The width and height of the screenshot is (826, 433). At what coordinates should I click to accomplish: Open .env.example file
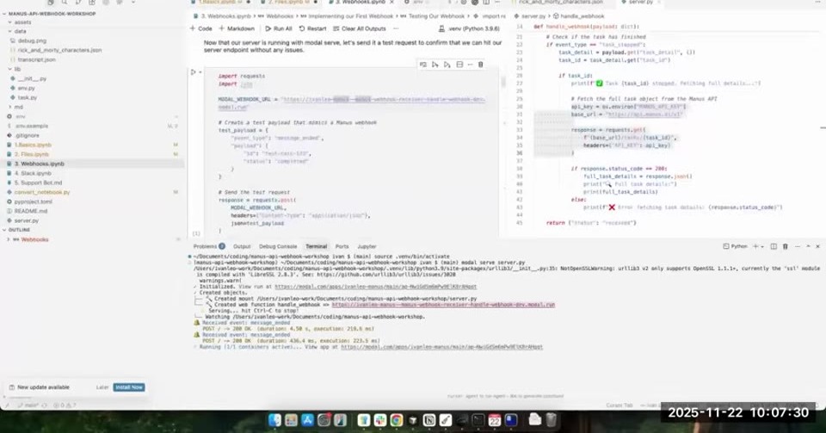pos(32,126)
